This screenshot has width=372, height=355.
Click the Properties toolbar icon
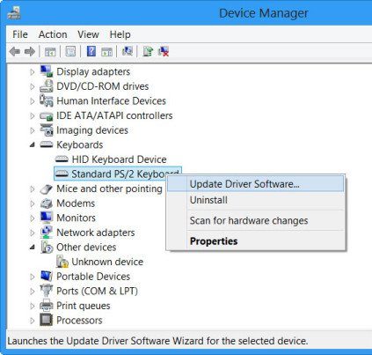coord(70,52)
